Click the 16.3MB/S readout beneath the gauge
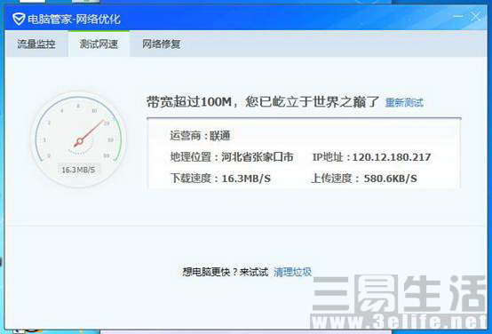 pos(78,170)
